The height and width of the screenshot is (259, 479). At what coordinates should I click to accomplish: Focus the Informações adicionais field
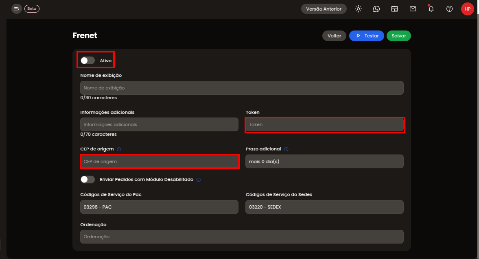pyautogui.click(x=159, y=124)
